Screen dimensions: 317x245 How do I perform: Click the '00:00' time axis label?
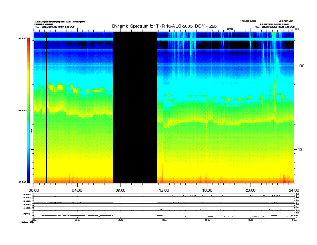(34, 191)
